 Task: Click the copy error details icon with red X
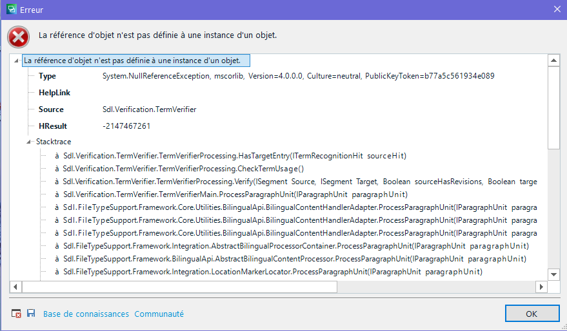tap(16, 314)
